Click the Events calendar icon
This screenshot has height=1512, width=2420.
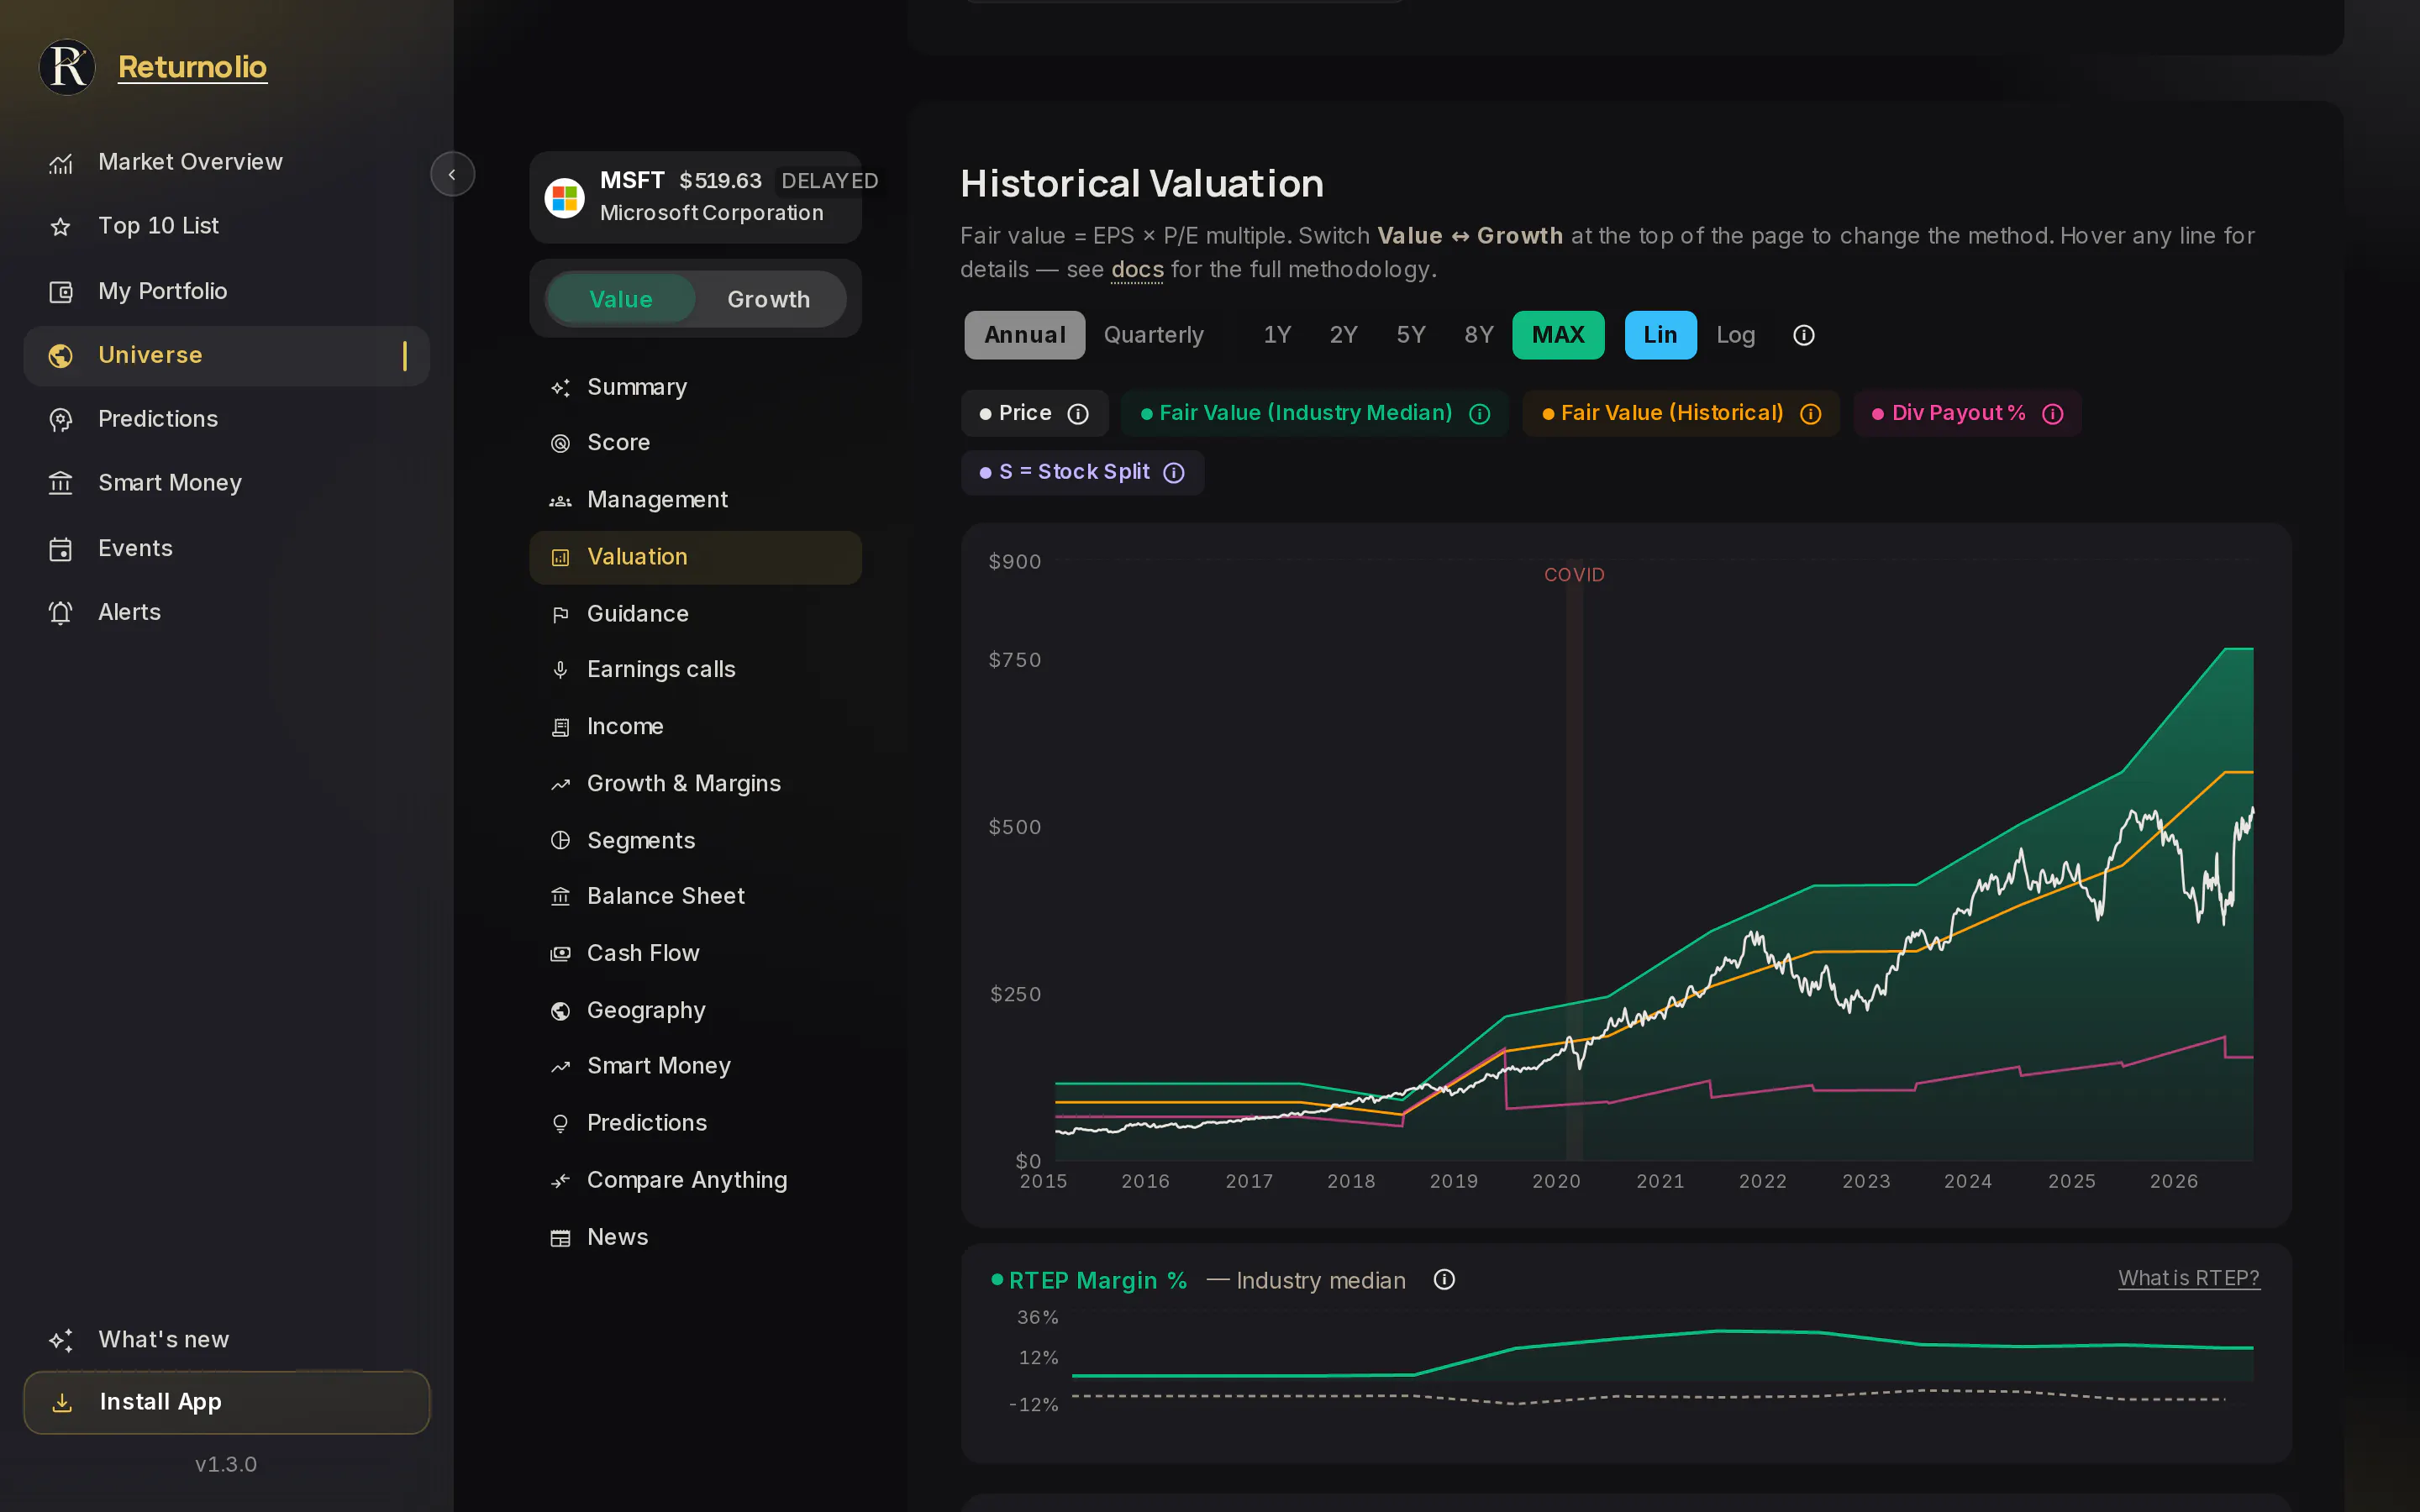(x=61, y=549)
